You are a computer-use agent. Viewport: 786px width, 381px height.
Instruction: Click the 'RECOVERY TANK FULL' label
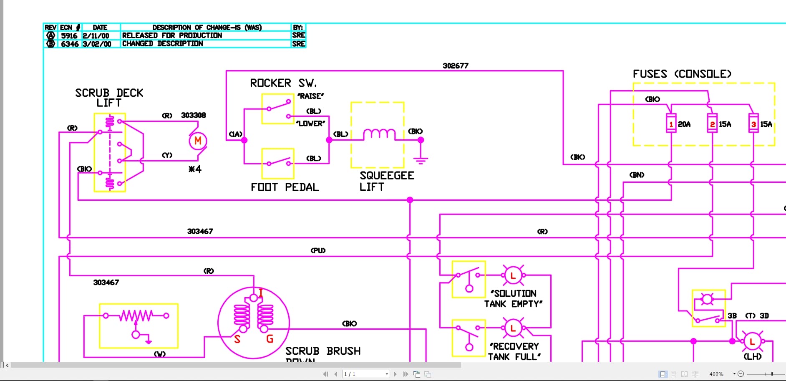514,351
